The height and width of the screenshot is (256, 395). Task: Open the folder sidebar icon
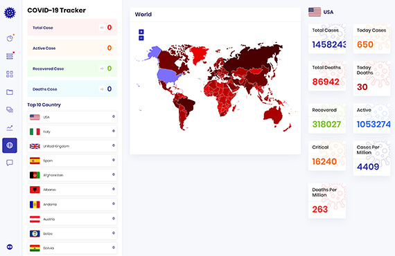tap(10, 92)
